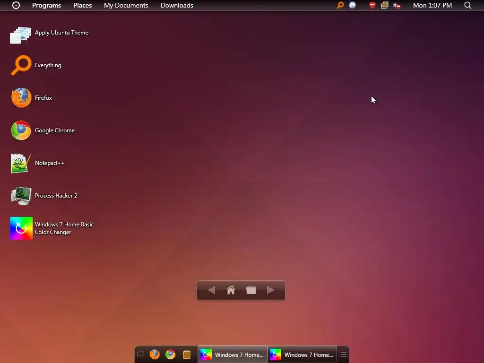484x363 pixels.
Task: Open the hamburger menu at dock's end
Action: pyautogui.click(x=343, y=354)
